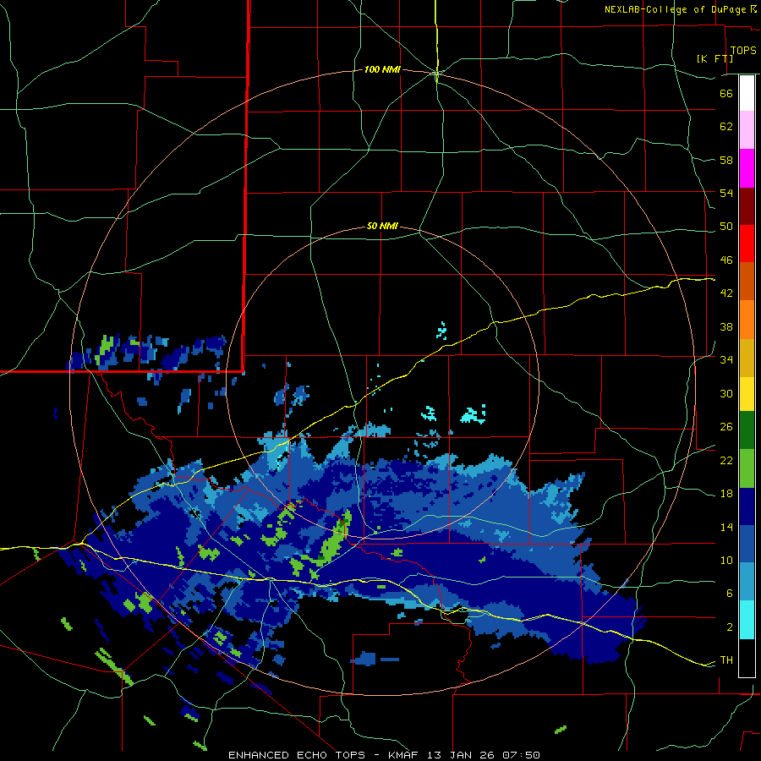Viewport: 761px width, 761px height.
Task: Click the legend value 66
Action: tap(726, 93)
